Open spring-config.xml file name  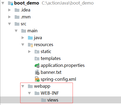pyautogui.click(x=59, y=79)
